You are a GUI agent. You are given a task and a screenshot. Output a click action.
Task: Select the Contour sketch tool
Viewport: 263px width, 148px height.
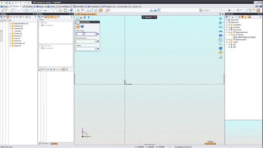[x=13, y=10]
